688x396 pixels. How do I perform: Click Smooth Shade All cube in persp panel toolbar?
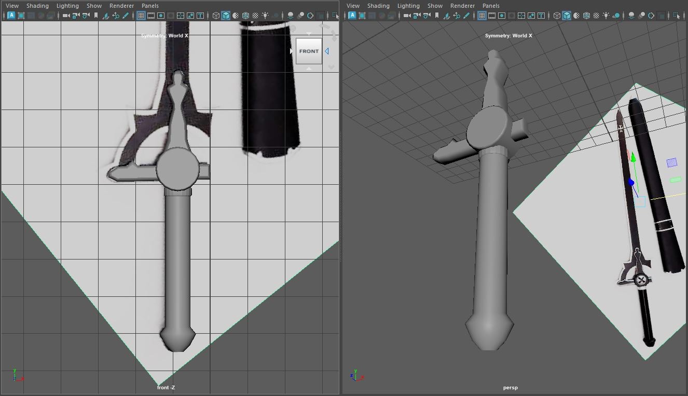pos(566,16)
